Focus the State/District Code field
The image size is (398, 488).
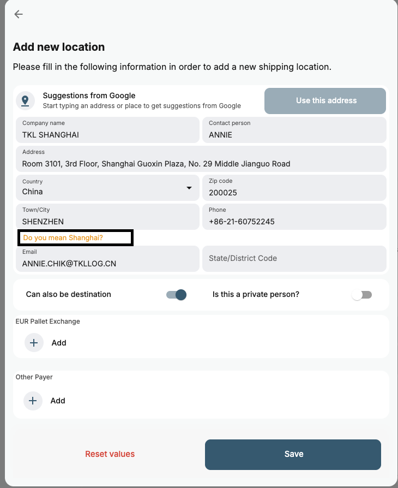(x=294, y=259)
